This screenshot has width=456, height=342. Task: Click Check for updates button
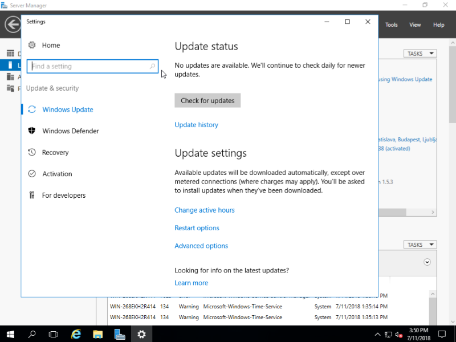point(207,100)
